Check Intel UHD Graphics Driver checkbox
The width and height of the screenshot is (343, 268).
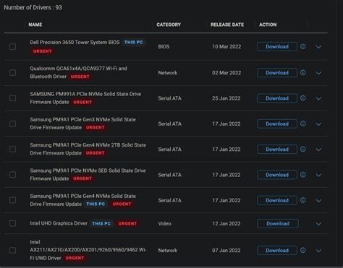click(12, 223)
